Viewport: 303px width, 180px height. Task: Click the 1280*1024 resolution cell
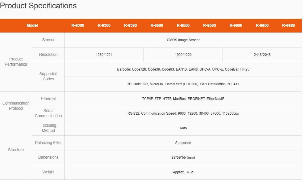(x=104, y=55)
